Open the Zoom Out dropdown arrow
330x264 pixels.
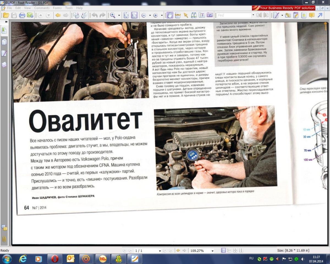150,15
